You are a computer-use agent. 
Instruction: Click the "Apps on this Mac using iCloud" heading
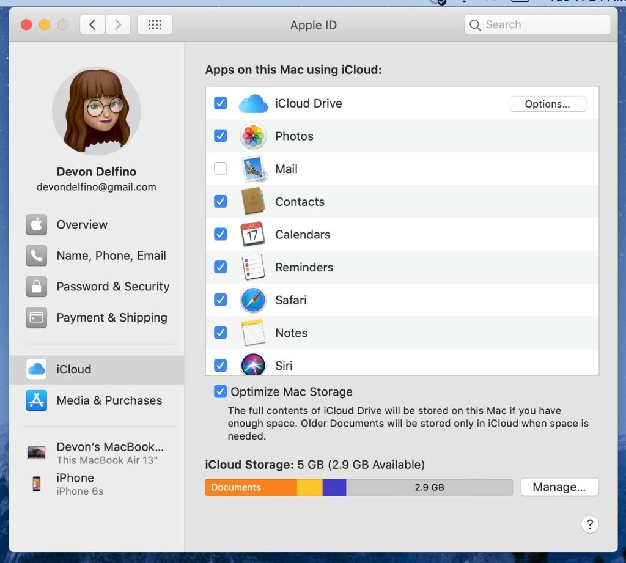293,70
